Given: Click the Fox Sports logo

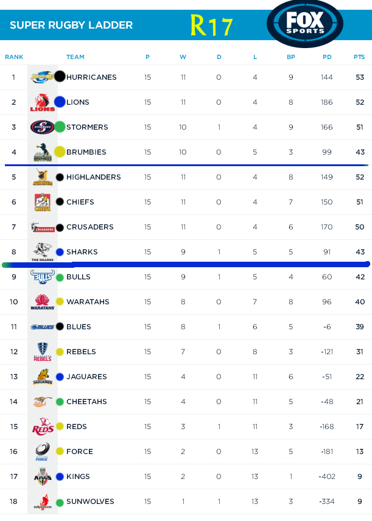Looking at the screenshot, I should [x=304, y=24].
